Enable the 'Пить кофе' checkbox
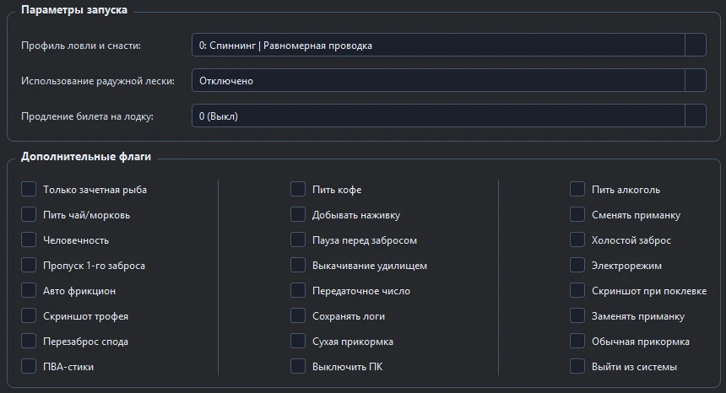The width and height of the screenshot is (726, 393). click(x=298, y=189)
